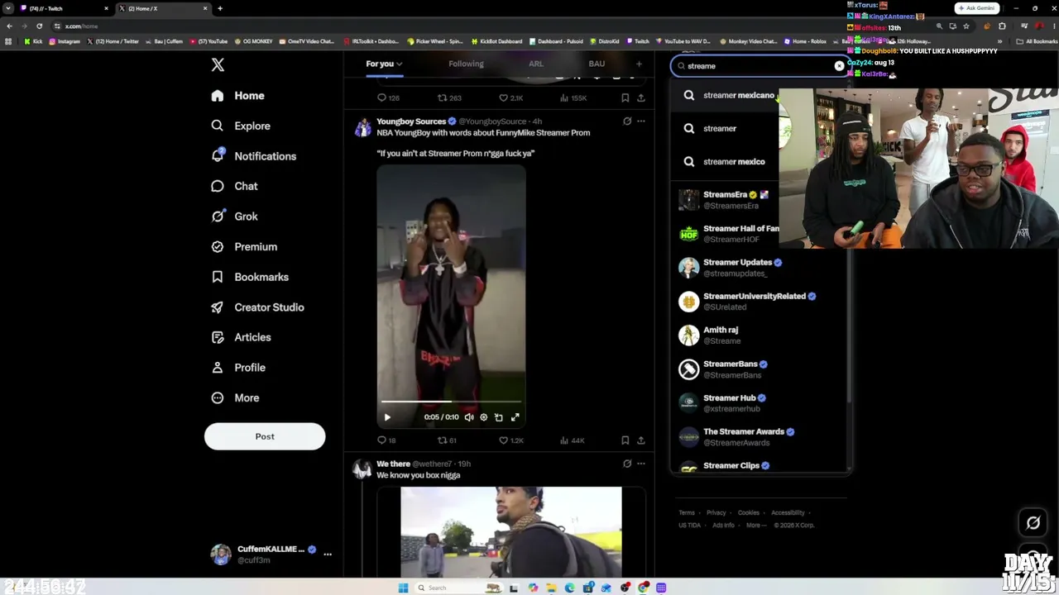Open the Streamer Hub profile suggestion
The height and width of the screenshot is (595, 1059).
click(760, 403)
